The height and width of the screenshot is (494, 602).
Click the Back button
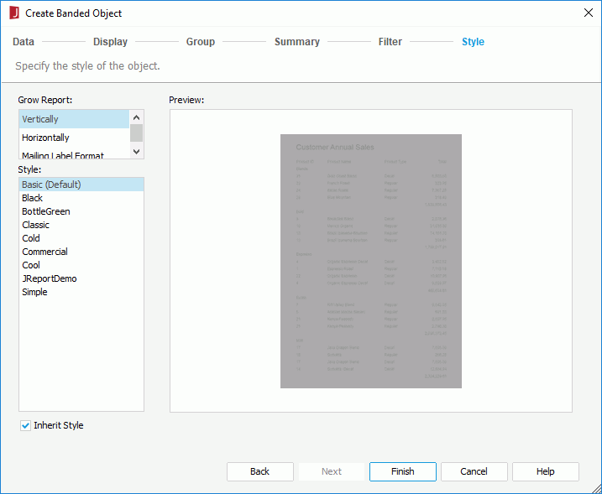pos(260,471)
